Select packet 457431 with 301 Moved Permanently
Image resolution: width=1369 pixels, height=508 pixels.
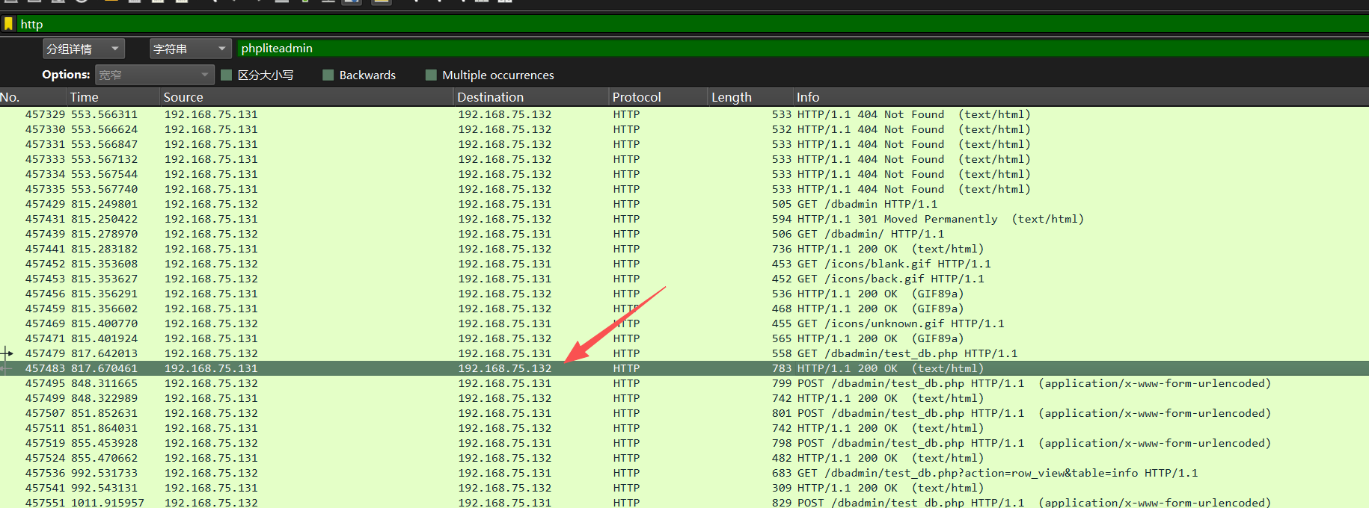pos(684,219)
